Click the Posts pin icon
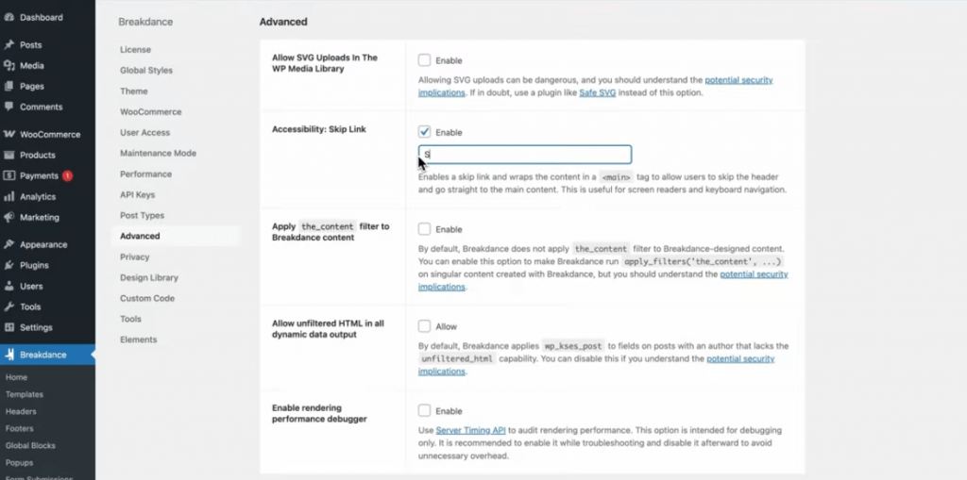Screen dimensions: 967x480 (9, 45)
